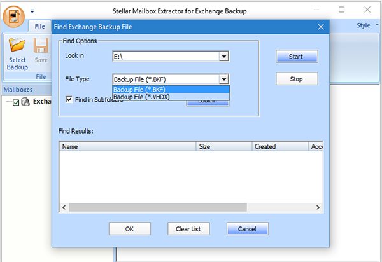382x262 pixels.
Task: Open the quick access toolbar dropdown arrow
Action: point(32,11)
